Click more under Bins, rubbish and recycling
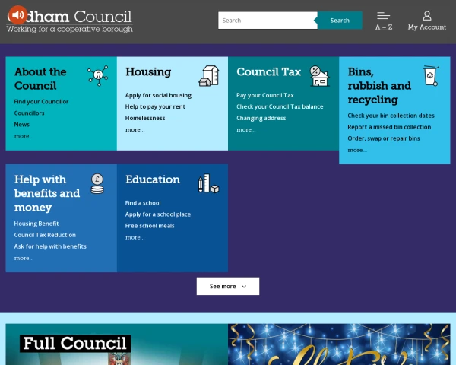This screenshot has width=456, height=365. coord(357,151)
